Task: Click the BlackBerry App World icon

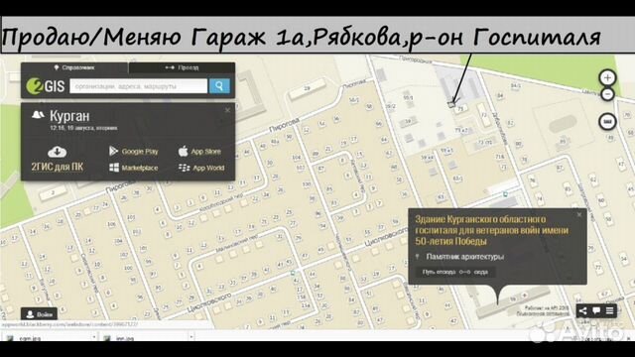Action: (184, 168)
